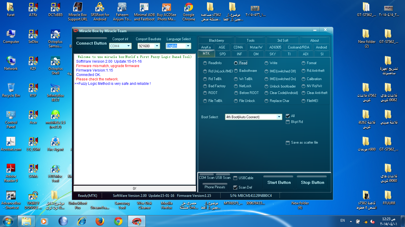Select the HTI Misc Tool desktop icon
The width and height of the screenshot is (405, 227).
(55, 173)
